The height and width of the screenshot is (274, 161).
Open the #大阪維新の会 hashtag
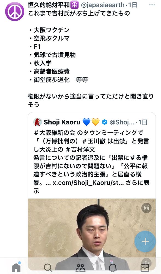(x=55, y=133)
